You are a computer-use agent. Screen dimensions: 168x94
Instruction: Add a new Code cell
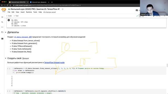point(9,16)
